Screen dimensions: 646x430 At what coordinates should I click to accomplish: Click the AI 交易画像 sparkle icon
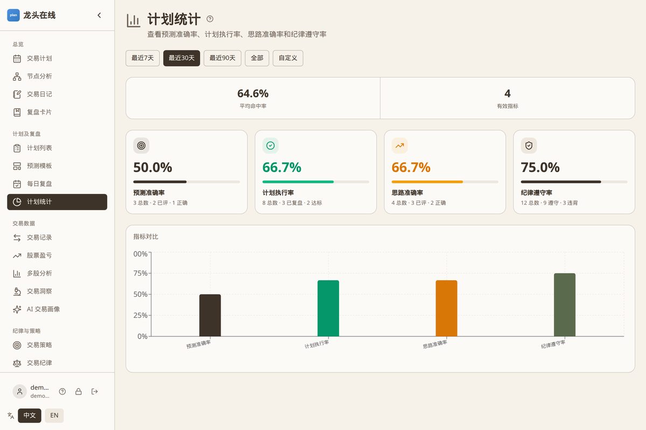17,309
